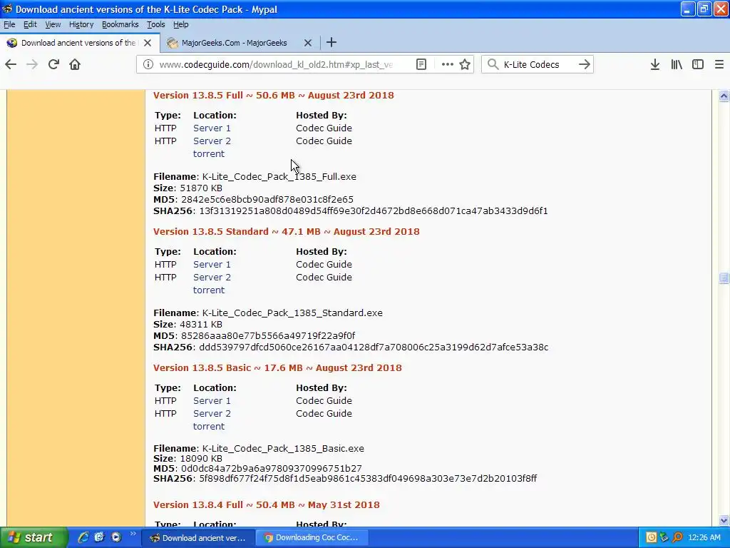
Task: Open the Edit menu
Action: 30,24
